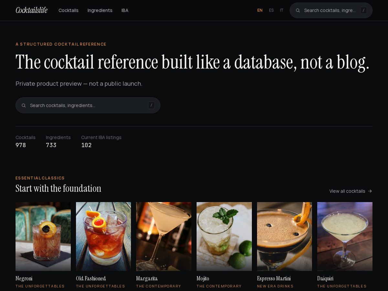The width and height of the screenshot is (388, 291).
Task: Click the Mojito title link
Action: point(203,278)
